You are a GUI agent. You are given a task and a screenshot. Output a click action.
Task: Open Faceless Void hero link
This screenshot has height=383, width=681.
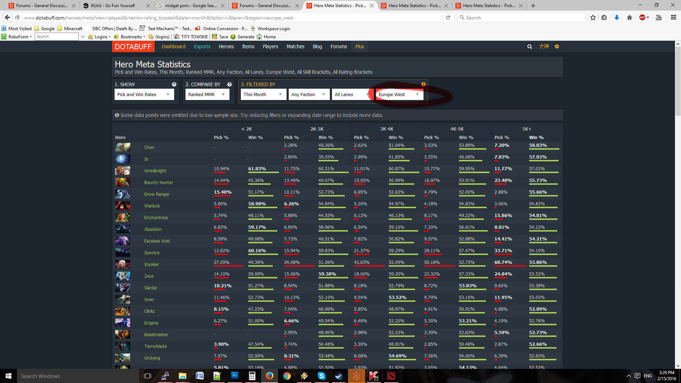point(157,241)
